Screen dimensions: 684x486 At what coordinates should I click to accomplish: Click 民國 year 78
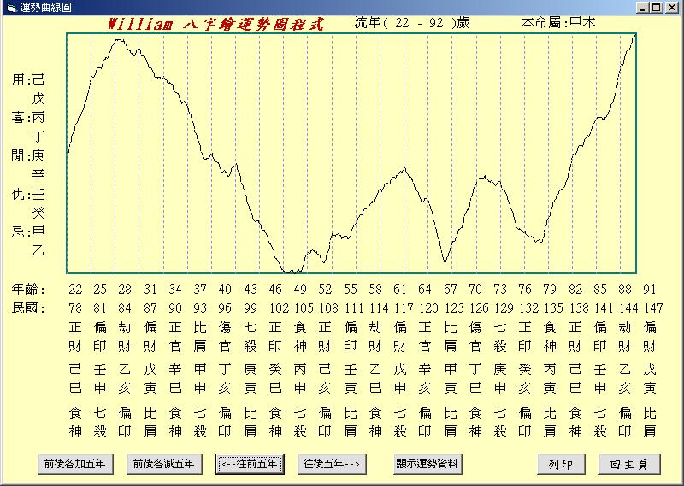pos(75,308)
